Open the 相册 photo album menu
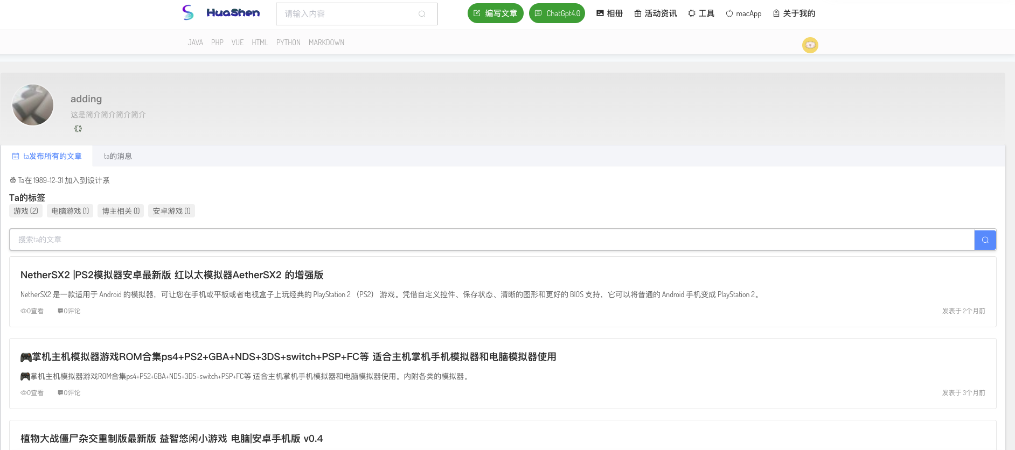The image size is (1015, 450). click(x=609, y=13)
